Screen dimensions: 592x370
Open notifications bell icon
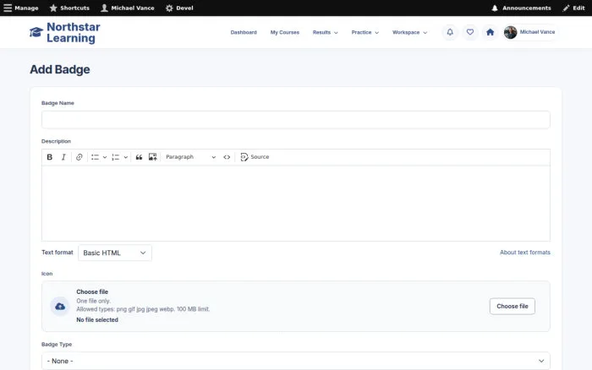point(450,32)
